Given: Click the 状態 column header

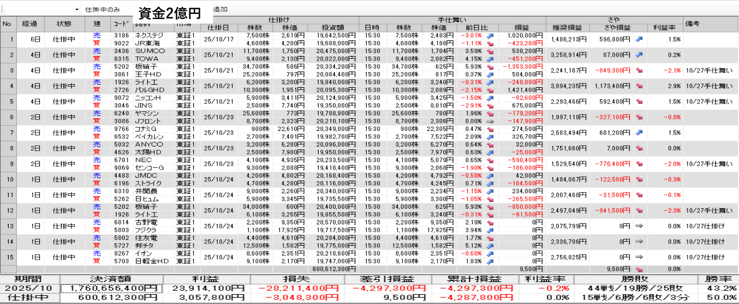Looking at the screenshot, I should [64, 24].
